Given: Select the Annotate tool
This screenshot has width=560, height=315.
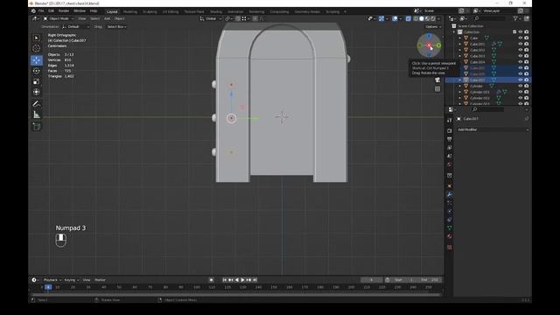Looking at the screenshot, I should tap(36, 104).
